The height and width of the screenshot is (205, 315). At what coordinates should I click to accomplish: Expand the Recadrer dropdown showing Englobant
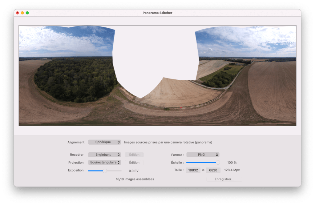[104, 155]
